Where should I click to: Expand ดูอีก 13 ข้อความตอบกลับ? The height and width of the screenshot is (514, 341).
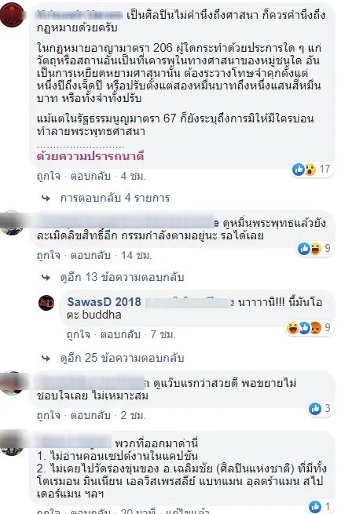[122, 277]
